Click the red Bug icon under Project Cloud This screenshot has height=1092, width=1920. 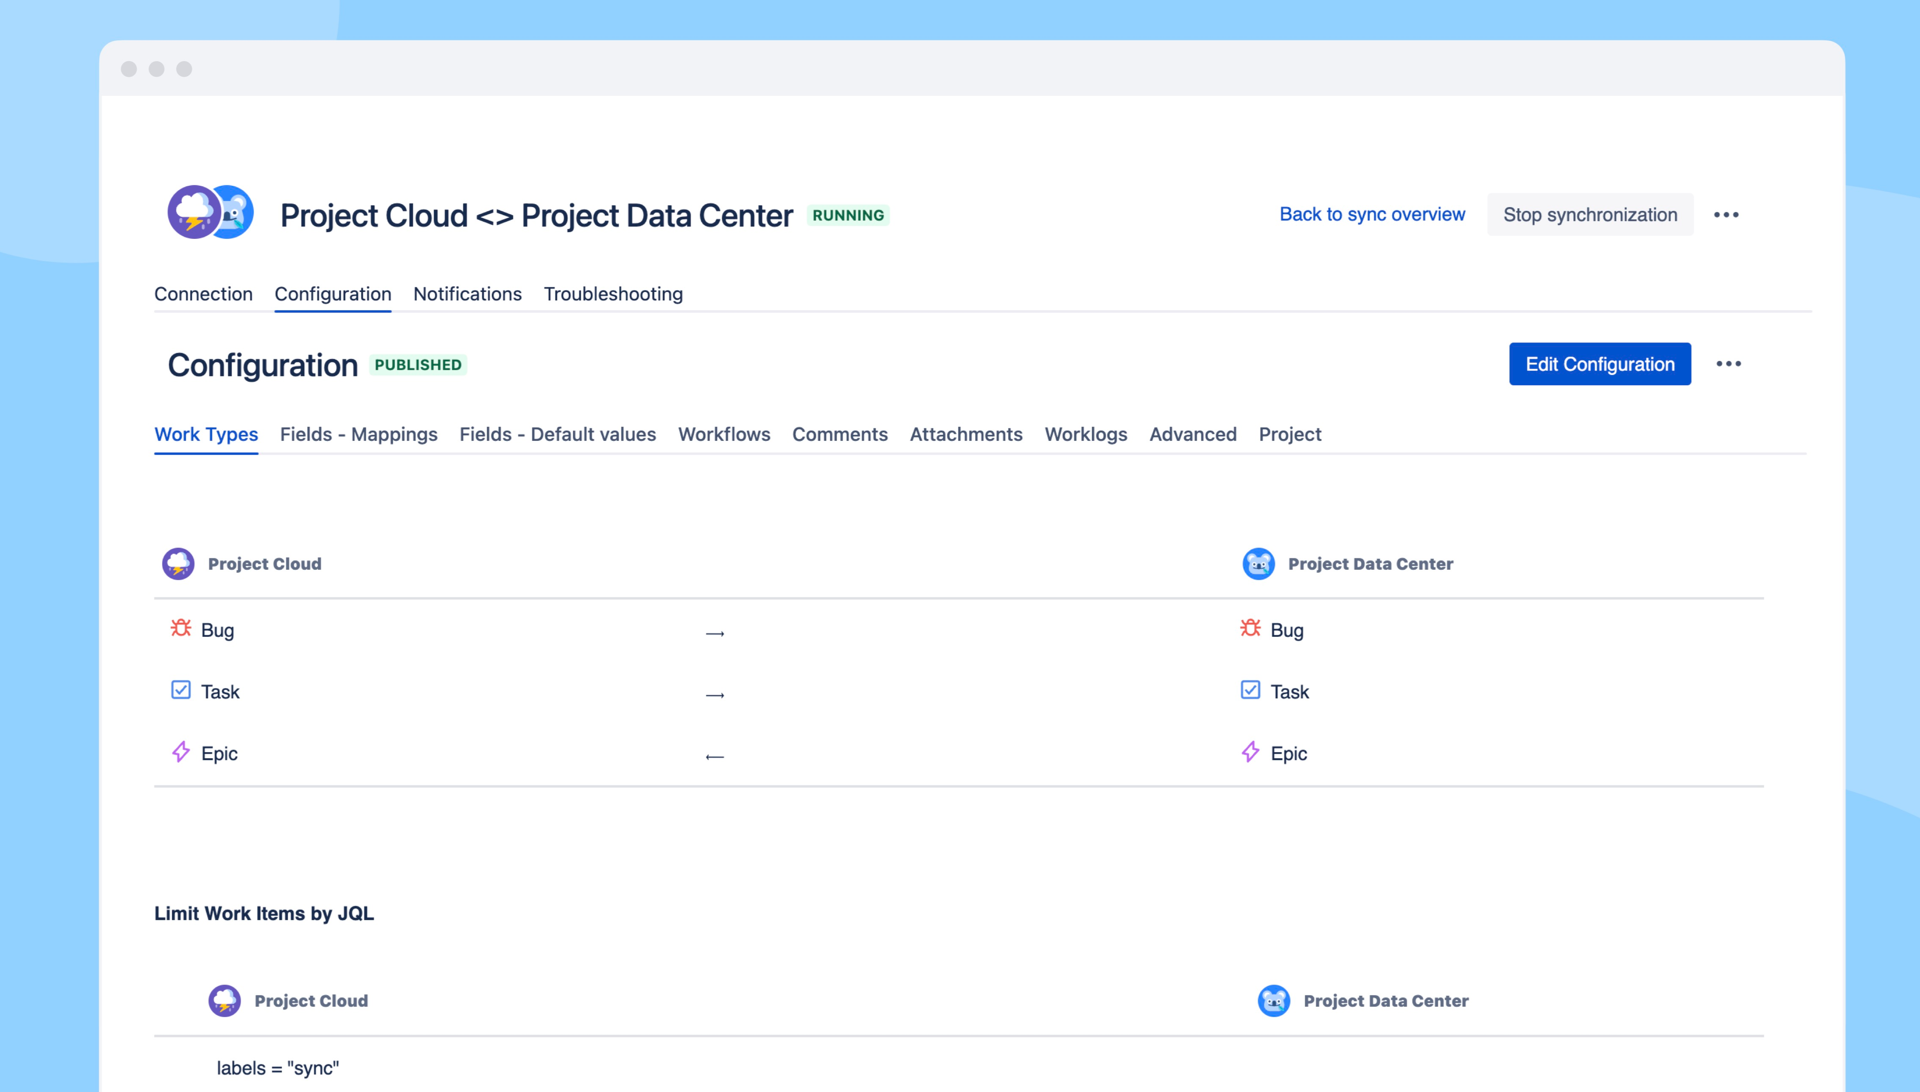181,628
